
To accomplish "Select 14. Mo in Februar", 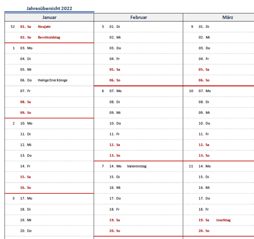I will point(115,166).
